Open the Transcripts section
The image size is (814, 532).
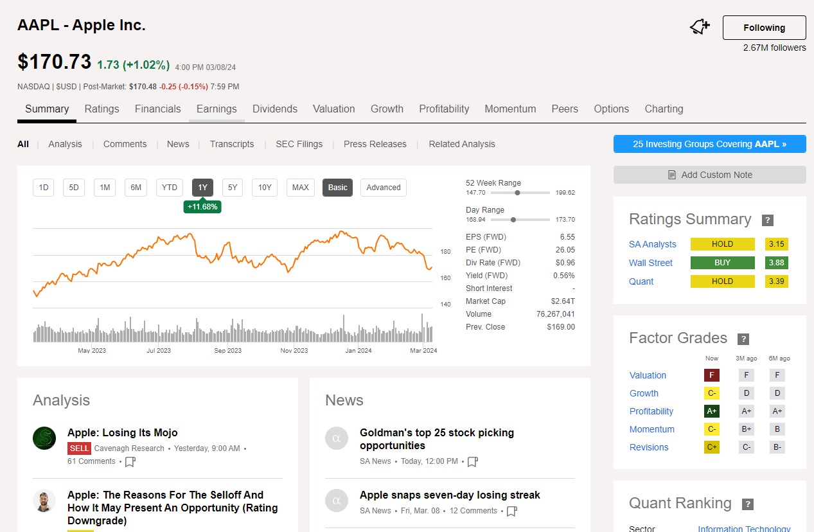(x=232, y=144)
